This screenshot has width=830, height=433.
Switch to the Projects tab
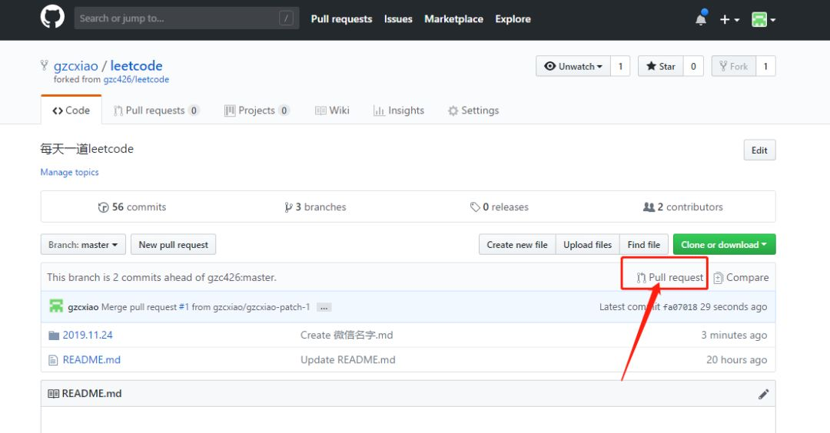pos(257,110)
